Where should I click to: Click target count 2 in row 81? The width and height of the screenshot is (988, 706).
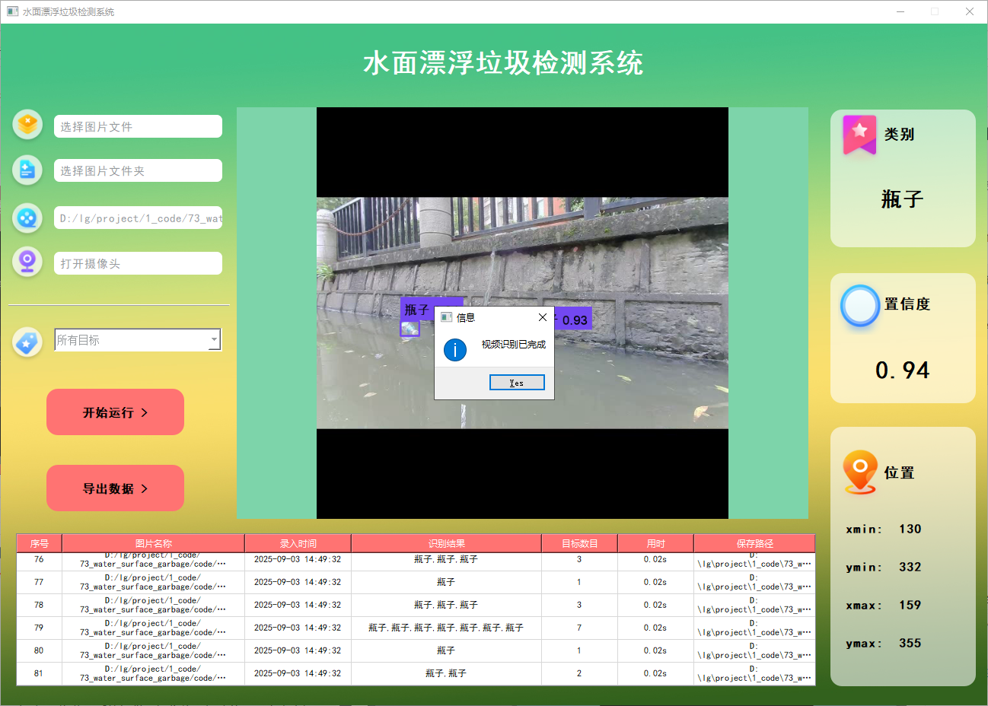579,673
